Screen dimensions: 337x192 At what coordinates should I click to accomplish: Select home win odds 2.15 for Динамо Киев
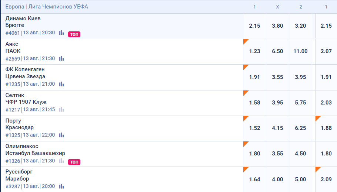pos(254,26)
